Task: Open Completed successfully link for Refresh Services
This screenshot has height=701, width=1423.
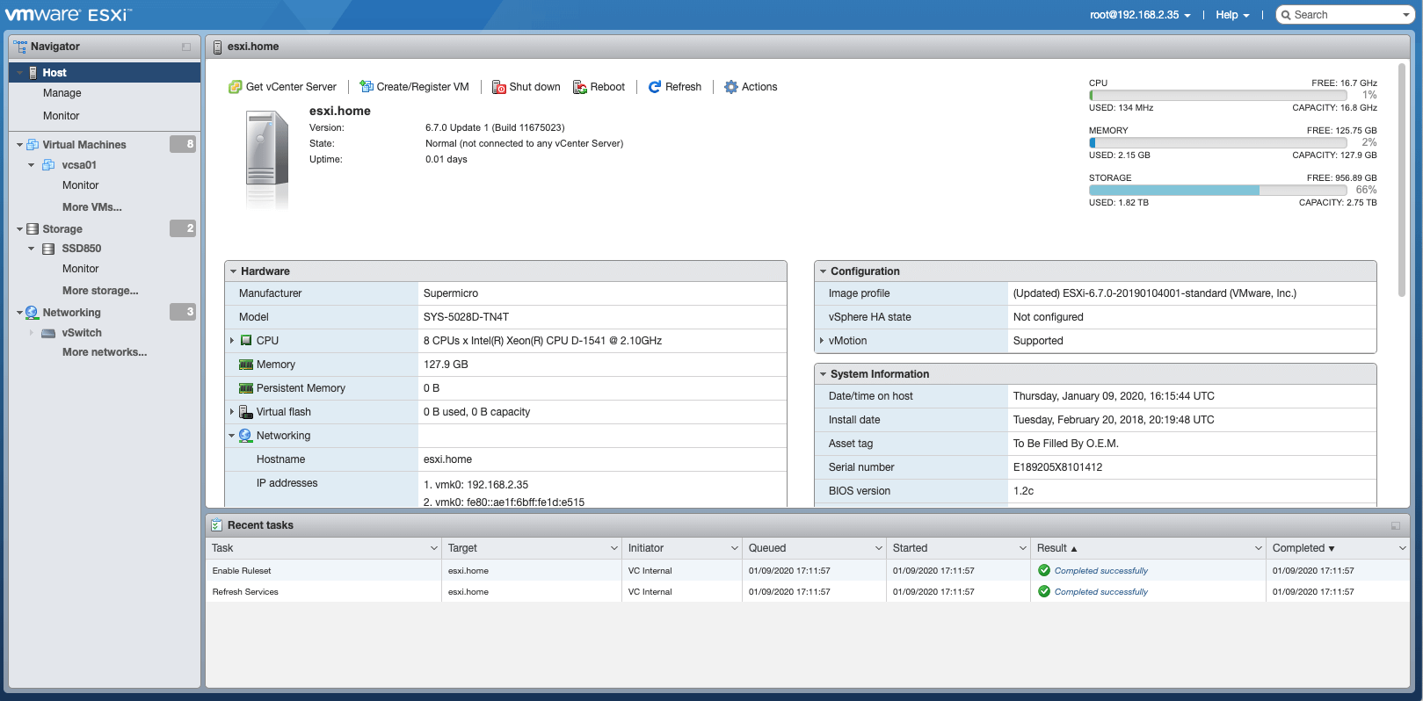Action: click(x=1101, y=592)
